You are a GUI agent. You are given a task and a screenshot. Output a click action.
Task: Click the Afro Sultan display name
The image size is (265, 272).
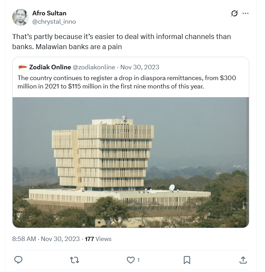point(49,13)
